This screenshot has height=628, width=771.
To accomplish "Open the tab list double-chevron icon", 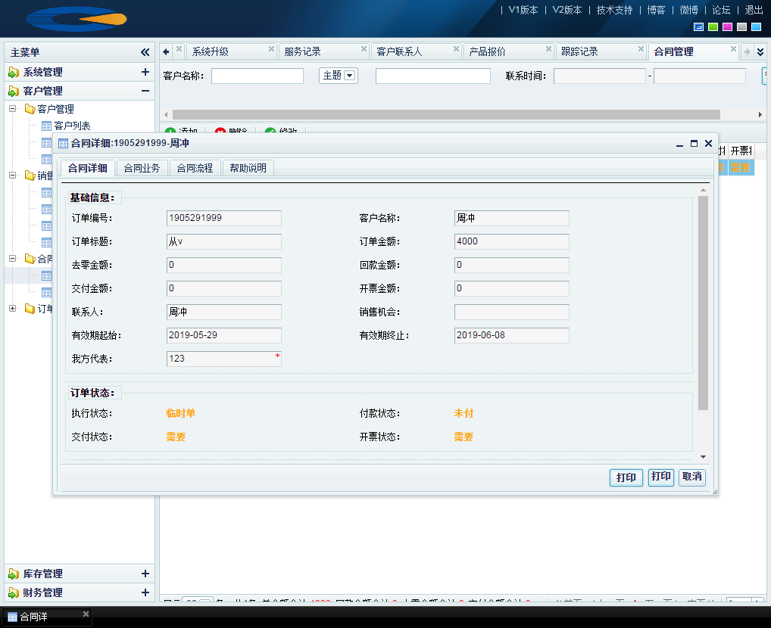I will point(760,51).
